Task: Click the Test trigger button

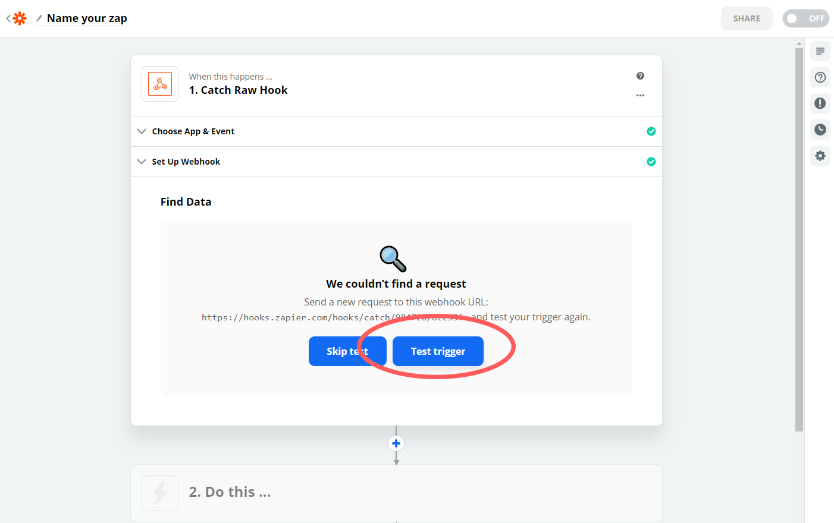Action: [x=437, y=351]
